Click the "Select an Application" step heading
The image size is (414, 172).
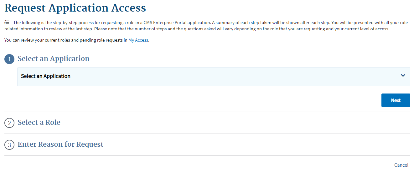(54, 59)
